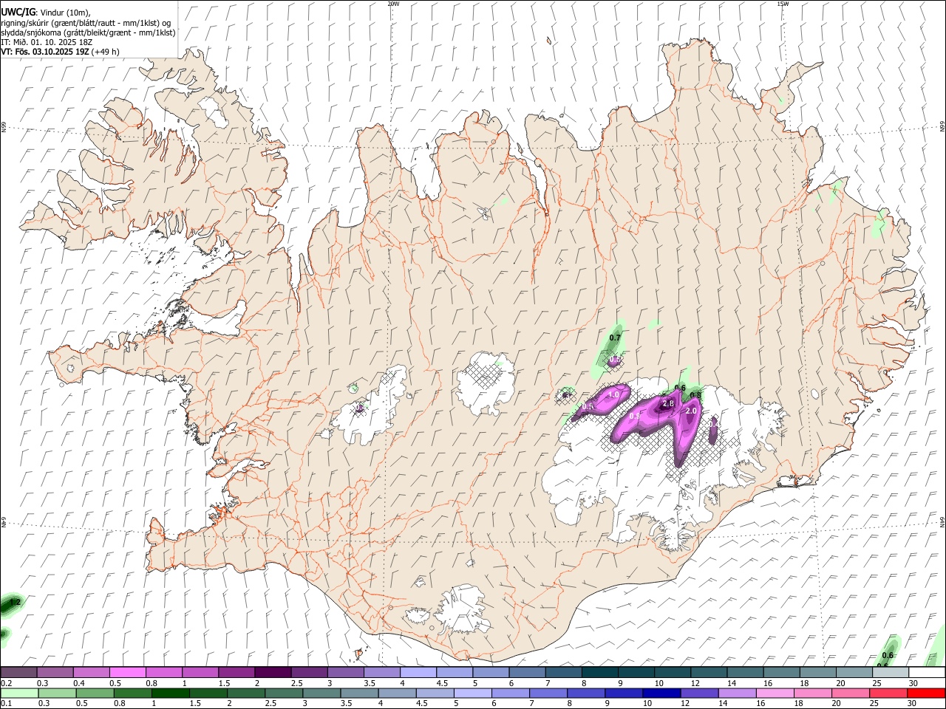The width and height of the screenshot is (946, 709).
Task: Pick the blue 8 swatch, bottom legend row
Action: tap(585, 693)
